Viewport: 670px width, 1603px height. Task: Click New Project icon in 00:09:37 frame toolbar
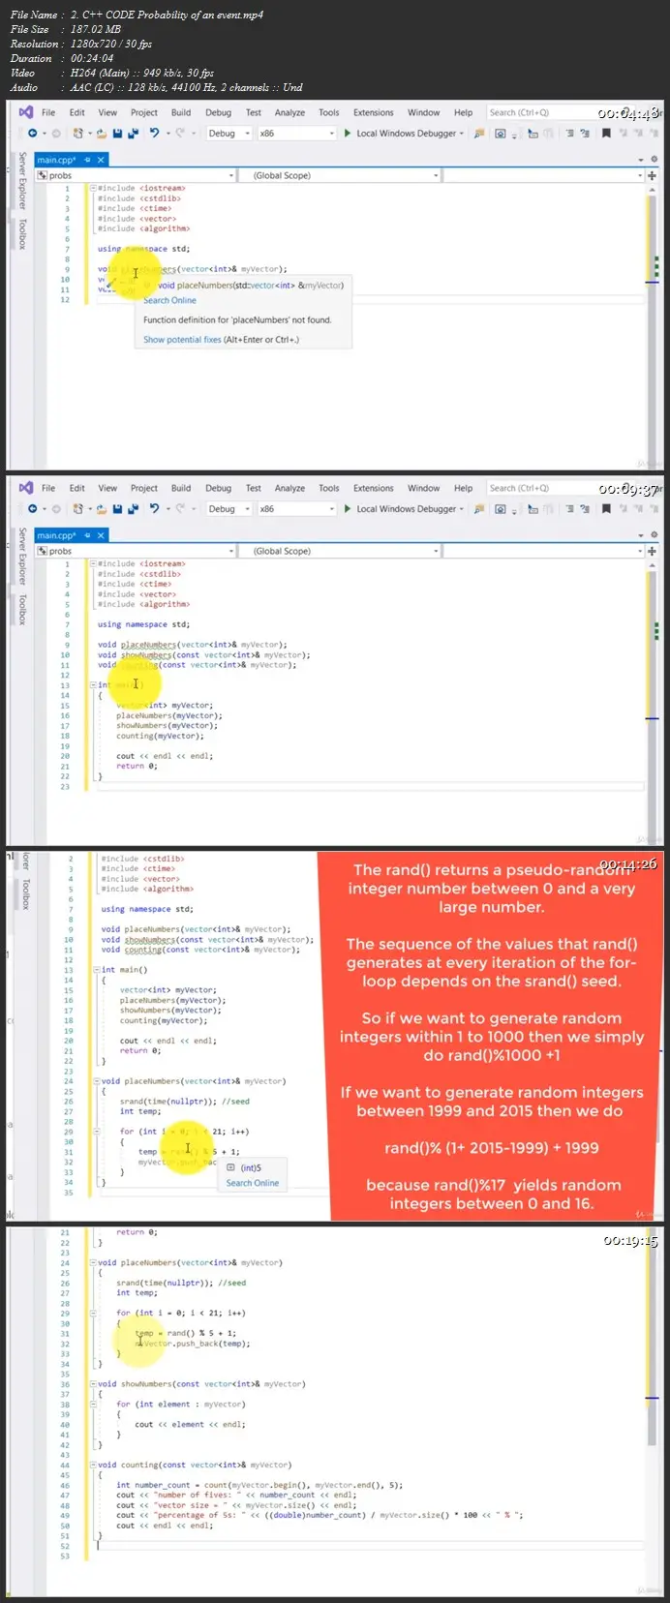point(78,509)
